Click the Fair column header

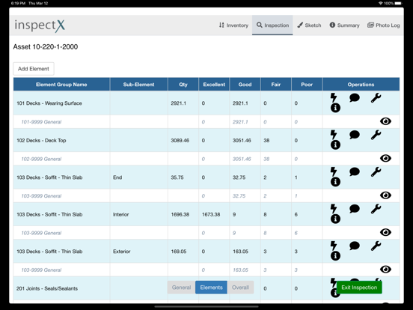[276, 85]
